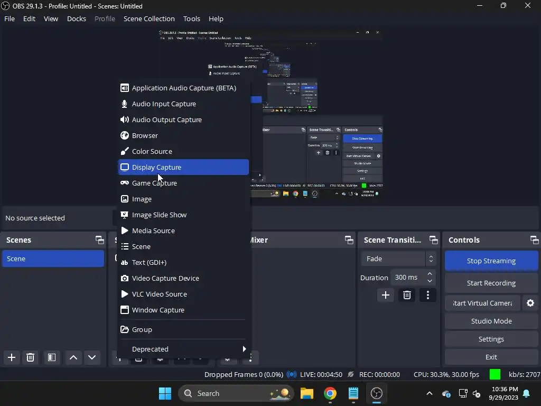This screenshot has width=541, height=406.
Task: Expand the Deprecated submenu
Action: [183, 349]
